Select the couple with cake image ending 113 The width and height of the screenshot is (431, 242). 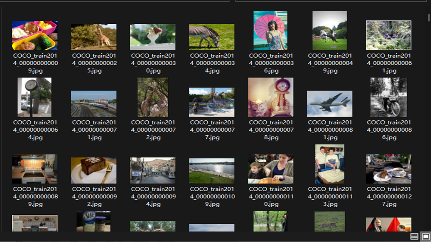coord(330,164)
